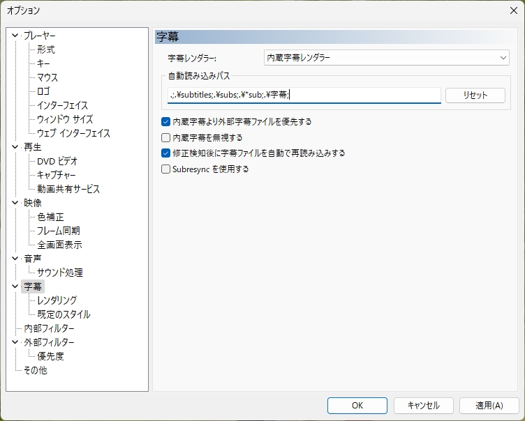Open the 字幕レンダラー dropdown
The image size is (525, 421).
point(387,58)
